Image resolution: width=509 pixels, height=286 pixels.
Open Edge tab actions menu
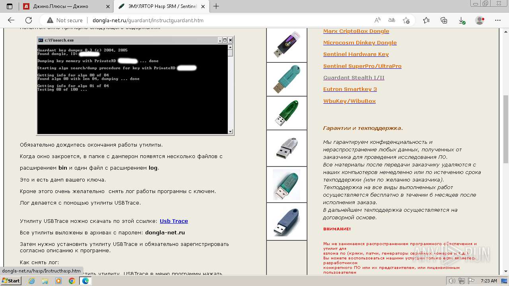click(x=10, y=6)
